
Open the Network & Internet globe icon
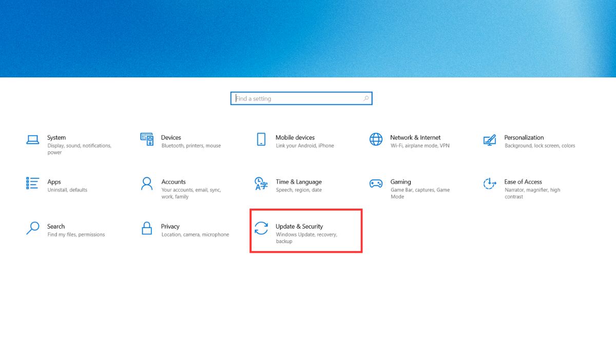376,139
